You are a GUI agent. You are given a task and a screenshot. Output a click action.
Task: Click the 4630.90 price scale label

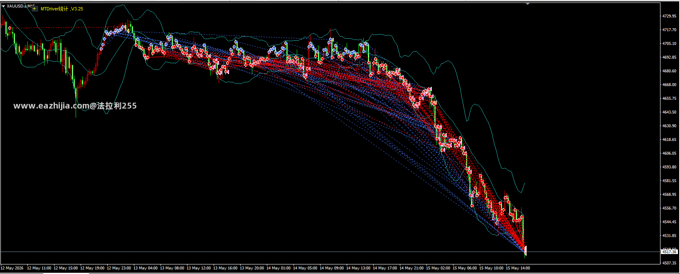pos(669,126)
